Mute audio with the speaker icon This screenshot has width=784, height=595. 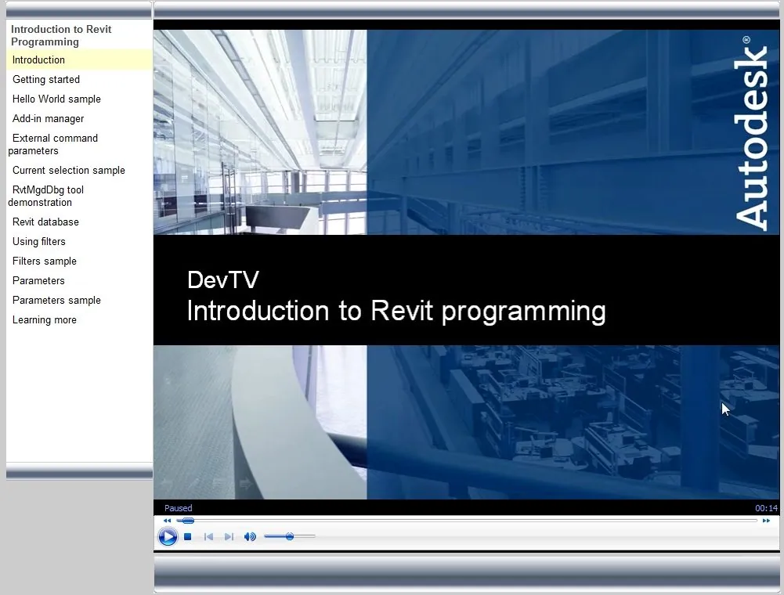250,536
